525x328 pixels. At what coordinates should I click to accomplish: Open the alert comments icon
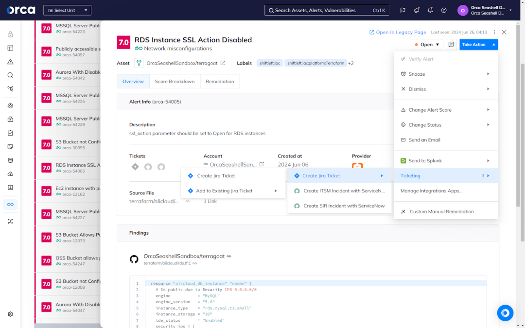(x=451, y=45)
